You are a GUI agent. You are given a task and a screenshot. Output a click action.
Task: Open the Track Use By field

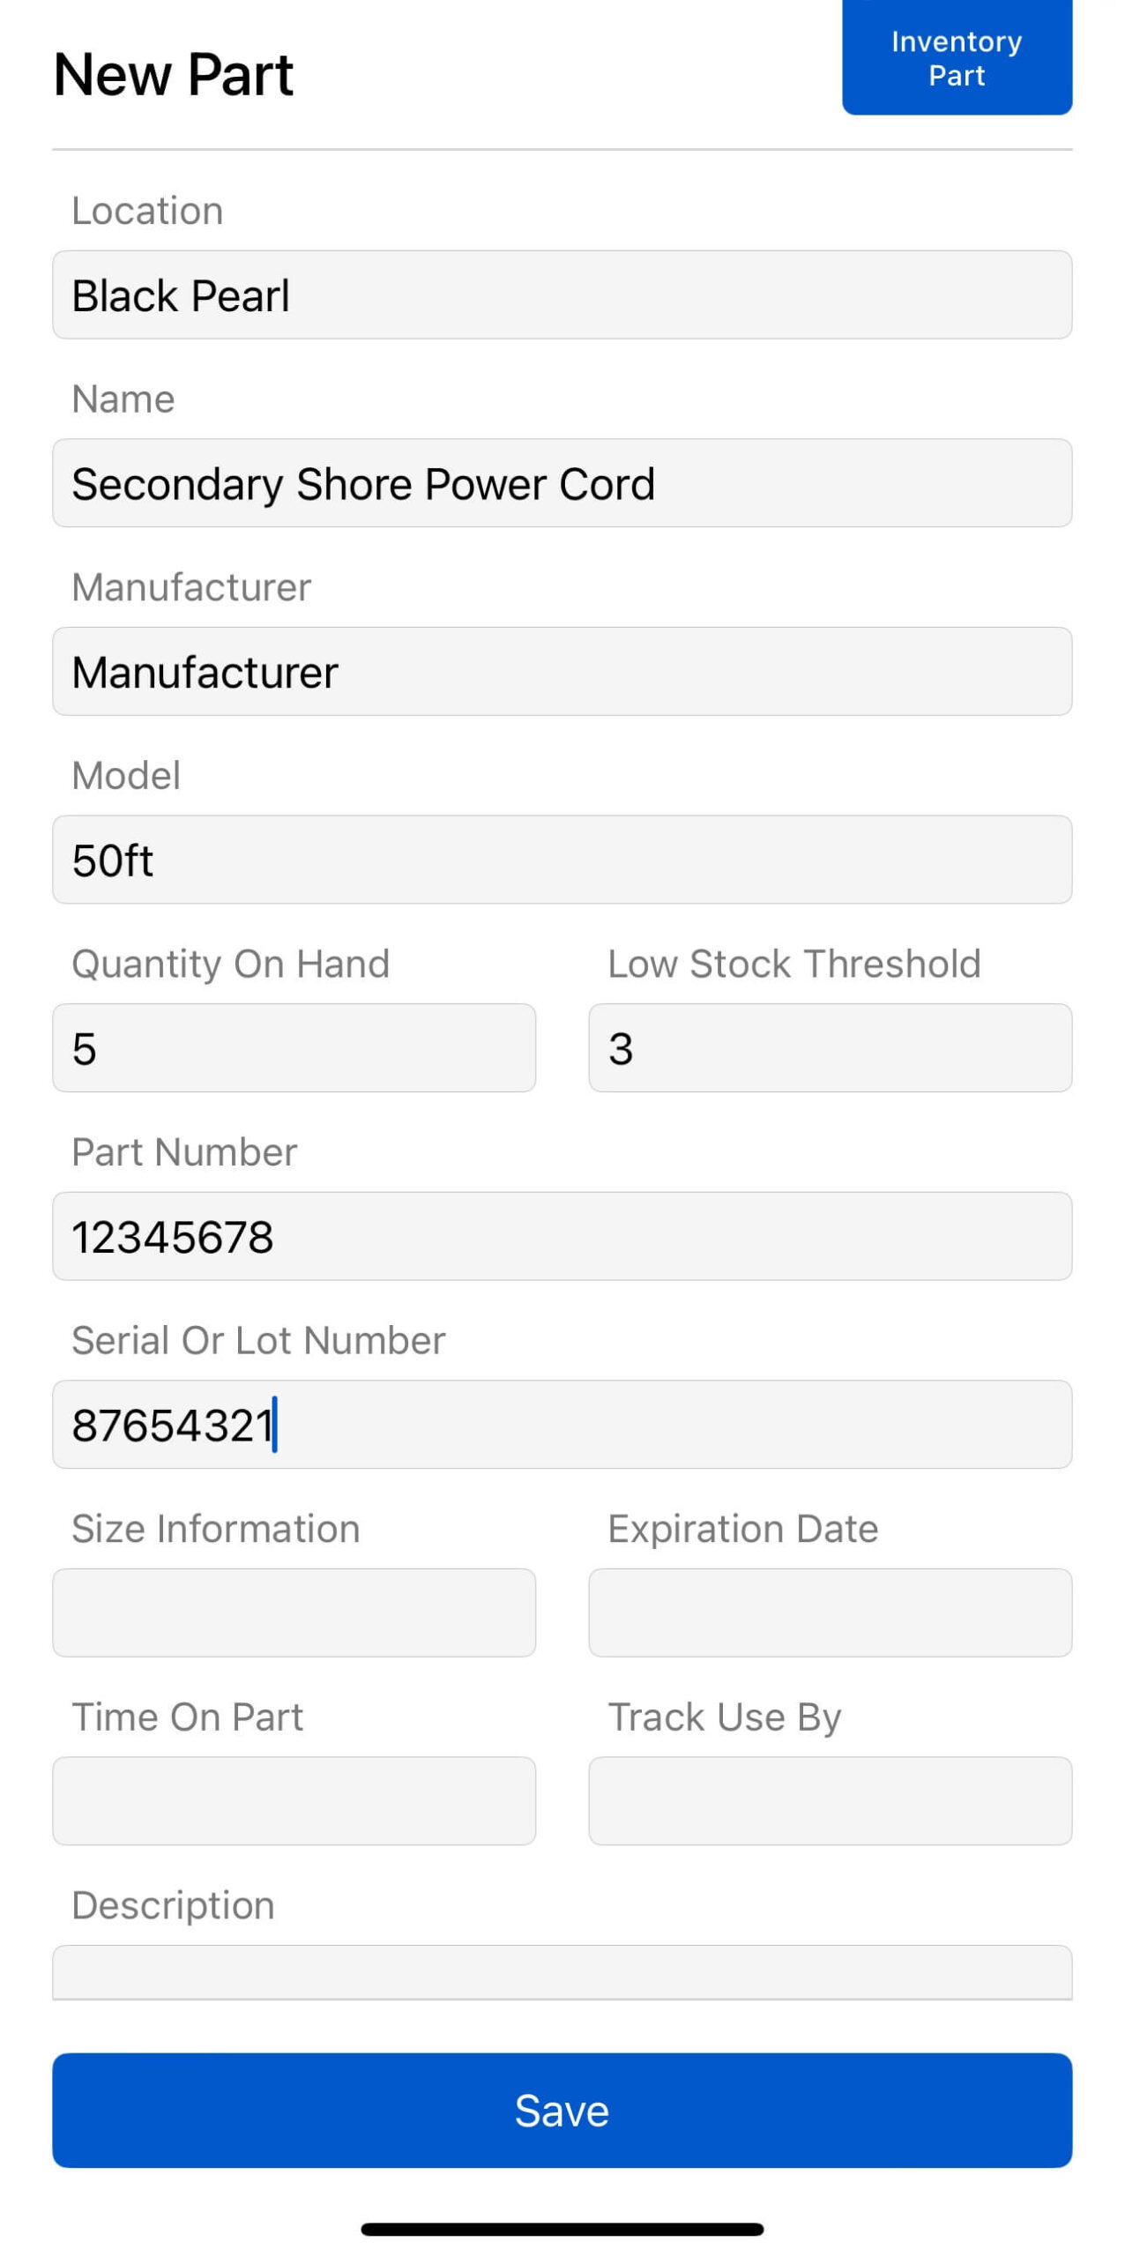click(830, 1801)
